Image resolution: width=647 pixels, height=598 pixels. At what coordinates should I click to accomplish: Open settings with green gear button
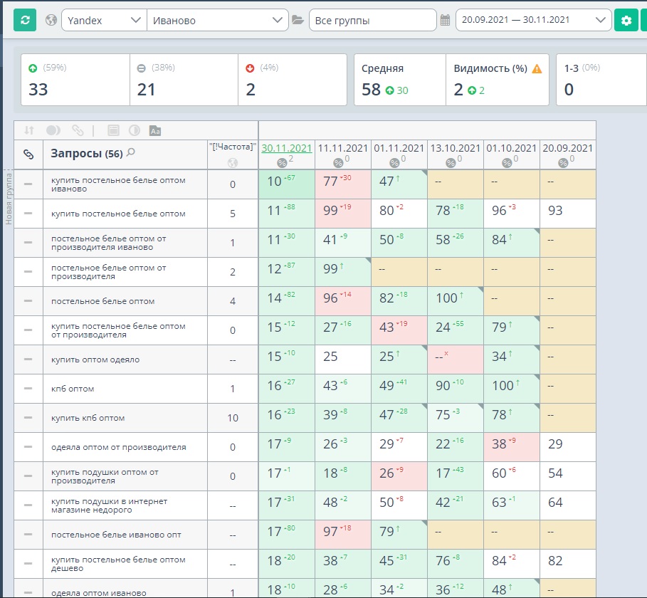click(626, 20)
